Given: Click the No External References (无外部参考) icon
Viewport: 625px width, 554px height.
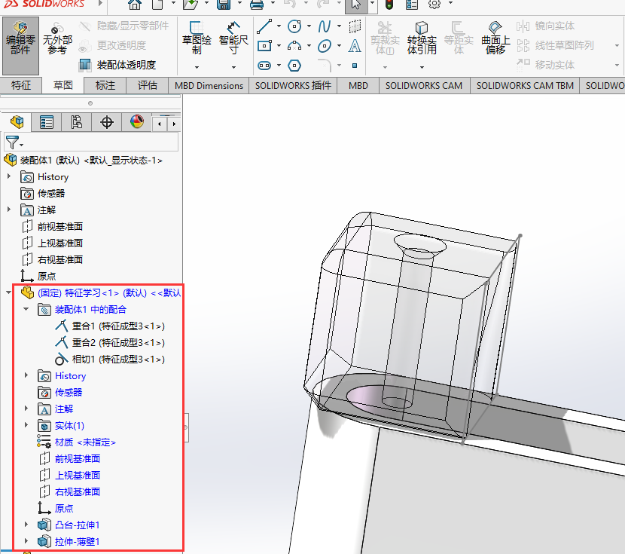Looking at the screenshot, I should 57,40.
